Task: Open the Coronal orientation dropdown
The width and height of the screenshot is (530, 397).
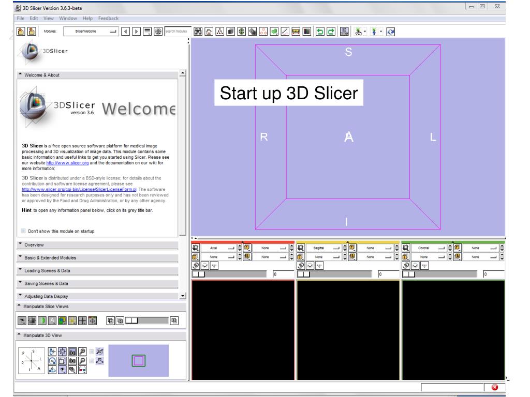Action: [428, 248]
